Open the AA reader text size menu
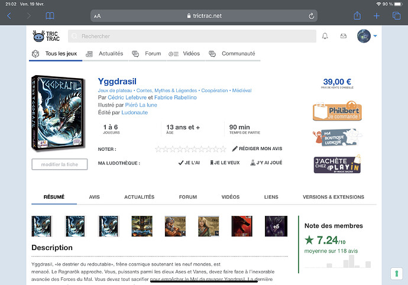The height and width of the screenshot is (285, 408). click(98, 16)
